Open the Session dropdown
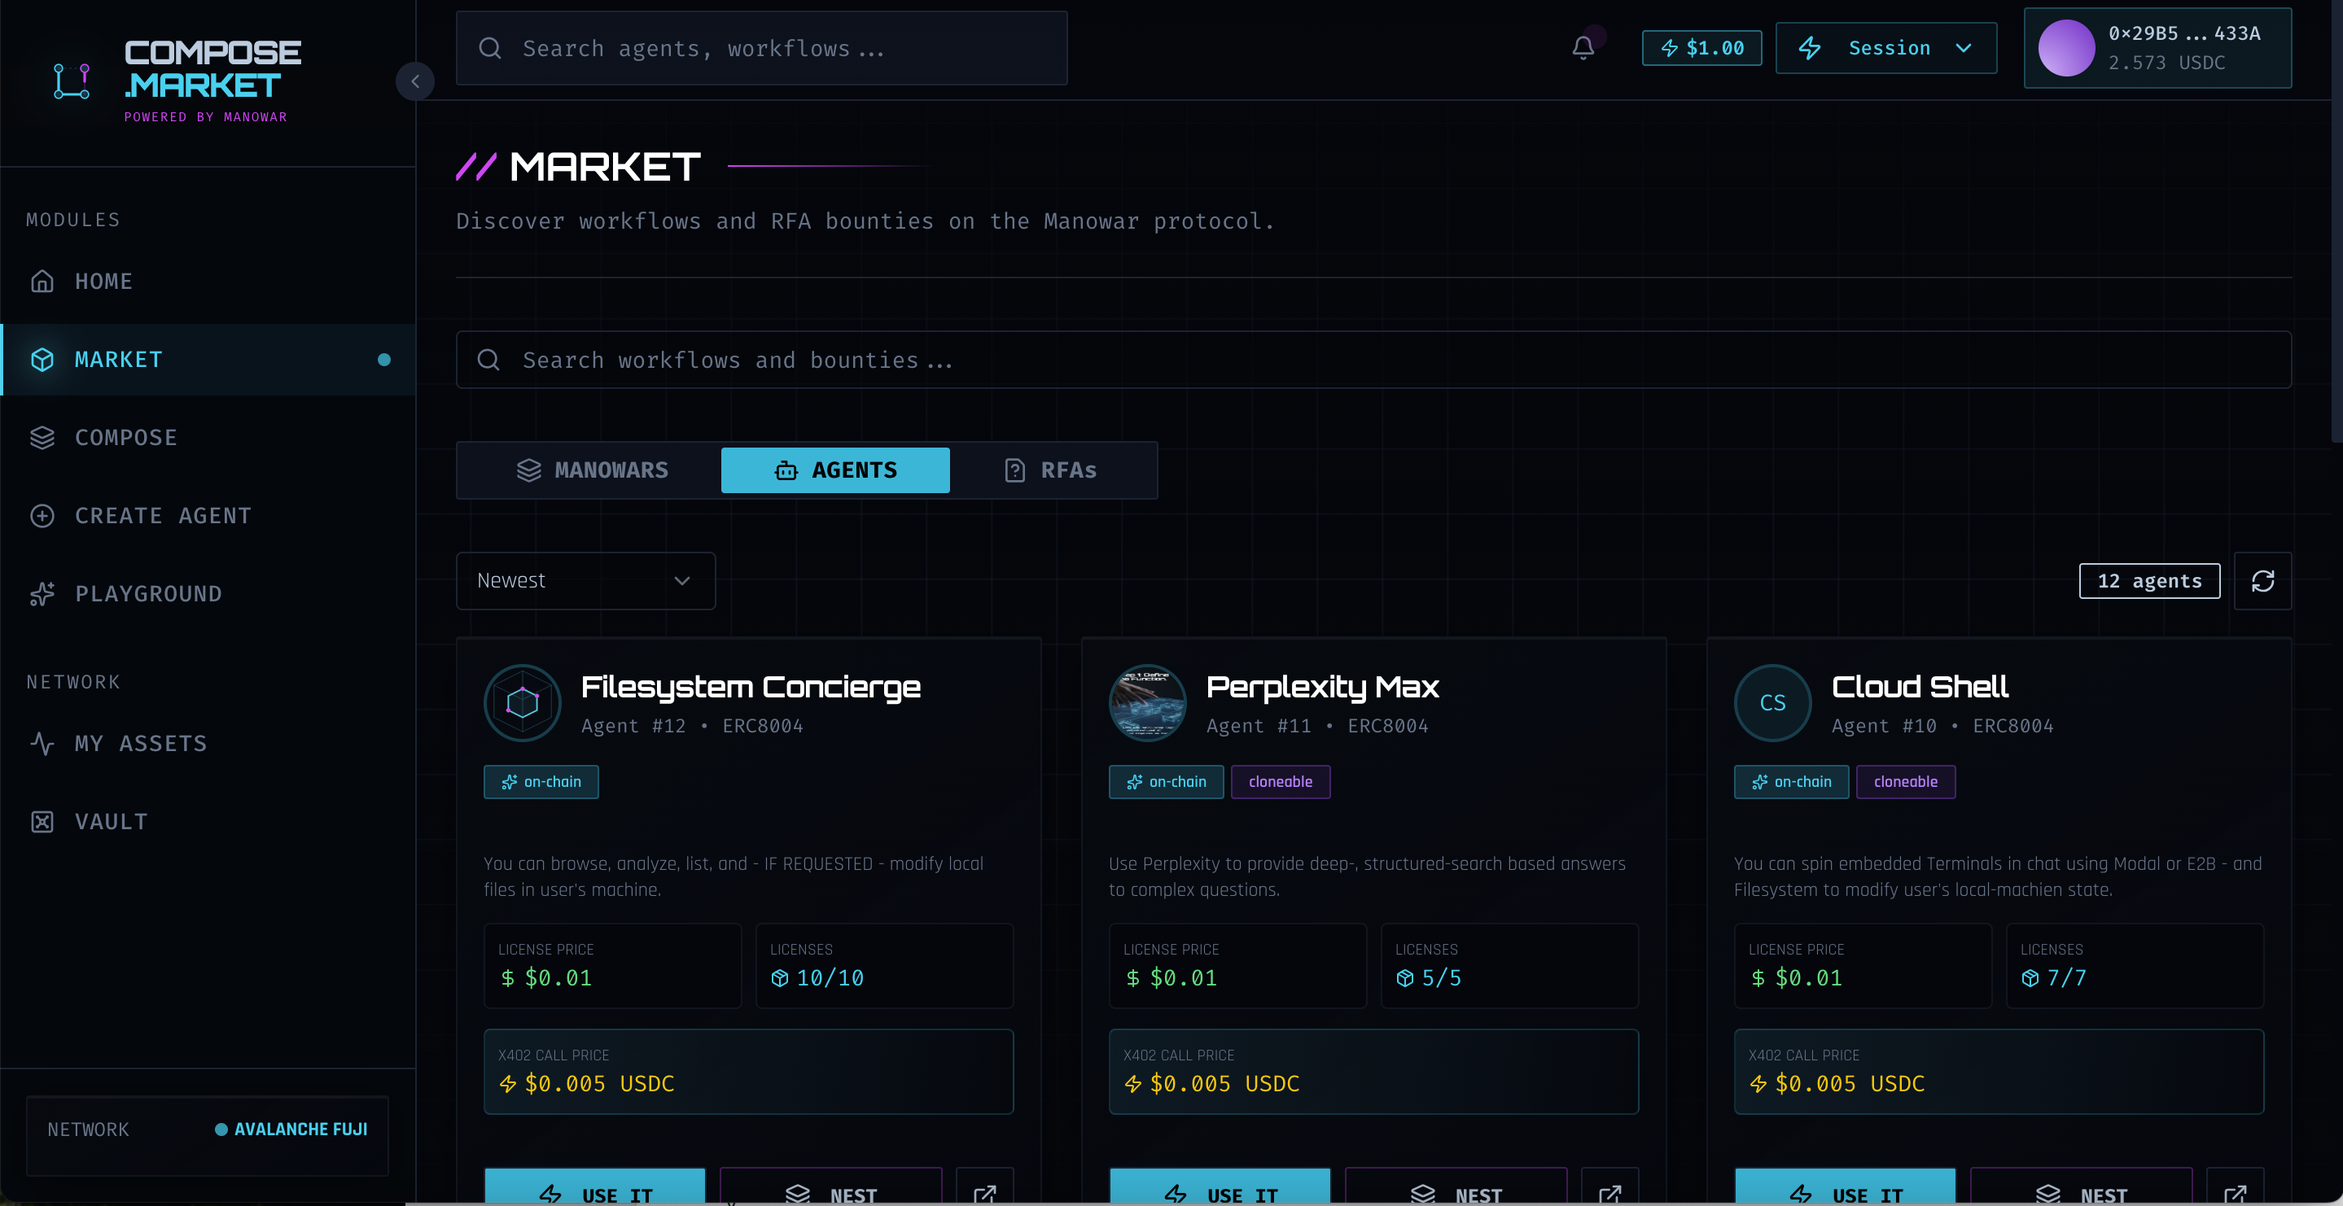Image resolution: width=2343 pixels, height=1206 pixels. 1886,48
